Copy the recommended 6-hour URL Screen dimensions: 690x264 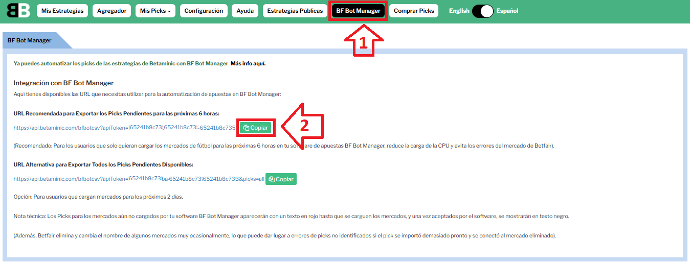pyautogui.click(x=255, y=128)
